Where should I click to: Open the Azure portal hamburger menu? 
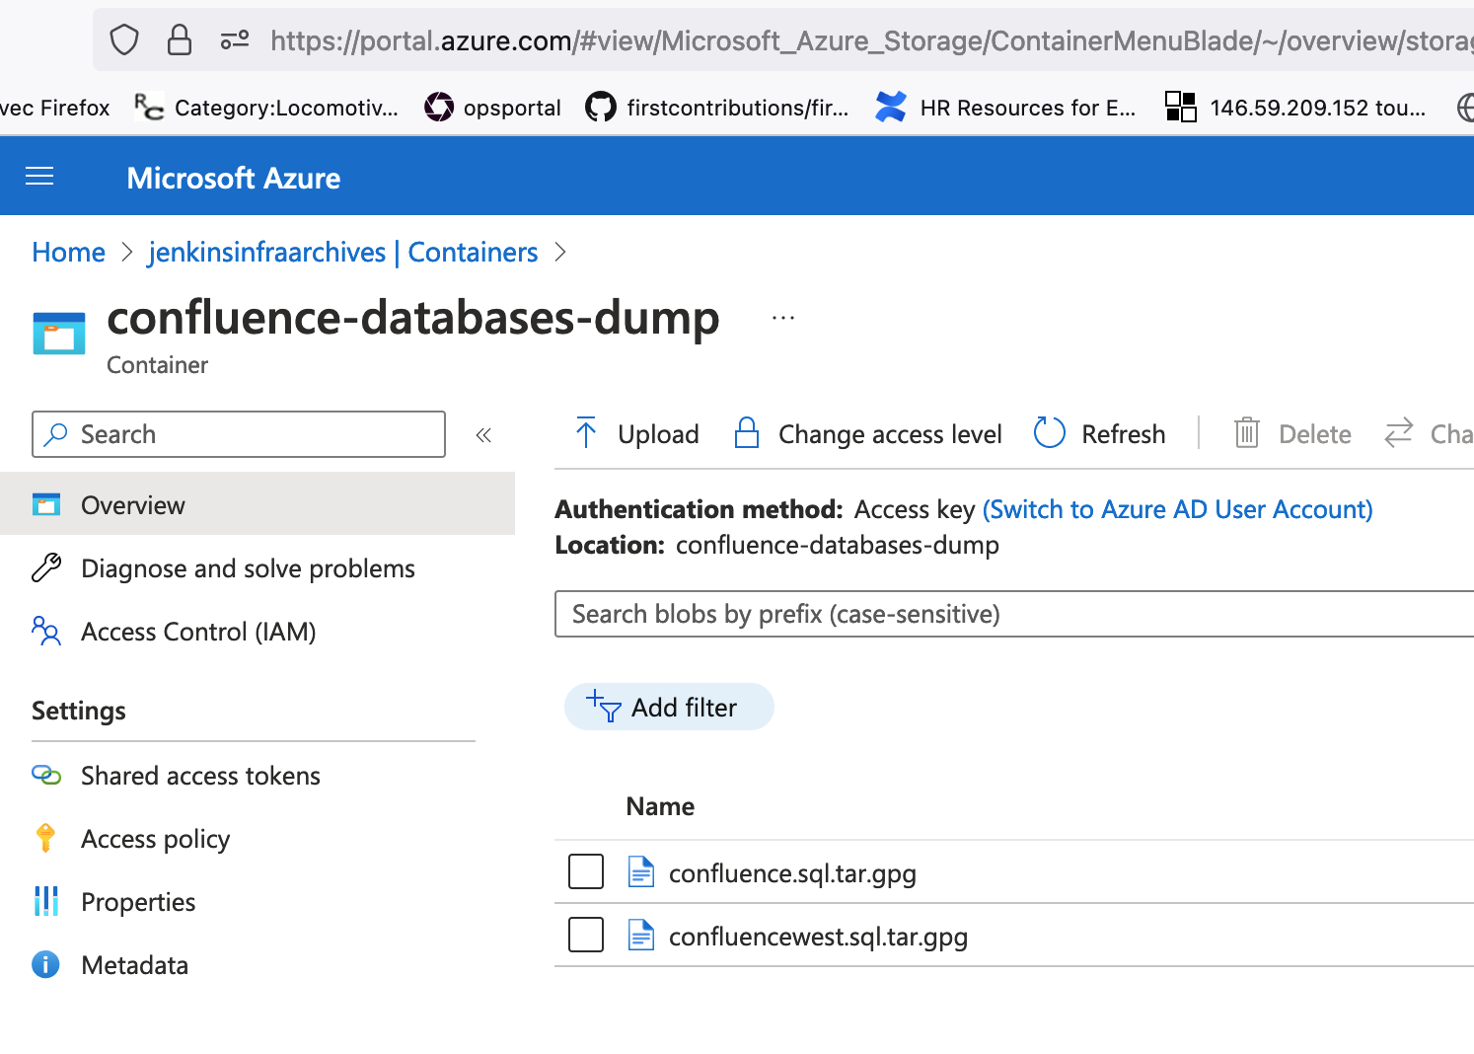coord(39,176)
